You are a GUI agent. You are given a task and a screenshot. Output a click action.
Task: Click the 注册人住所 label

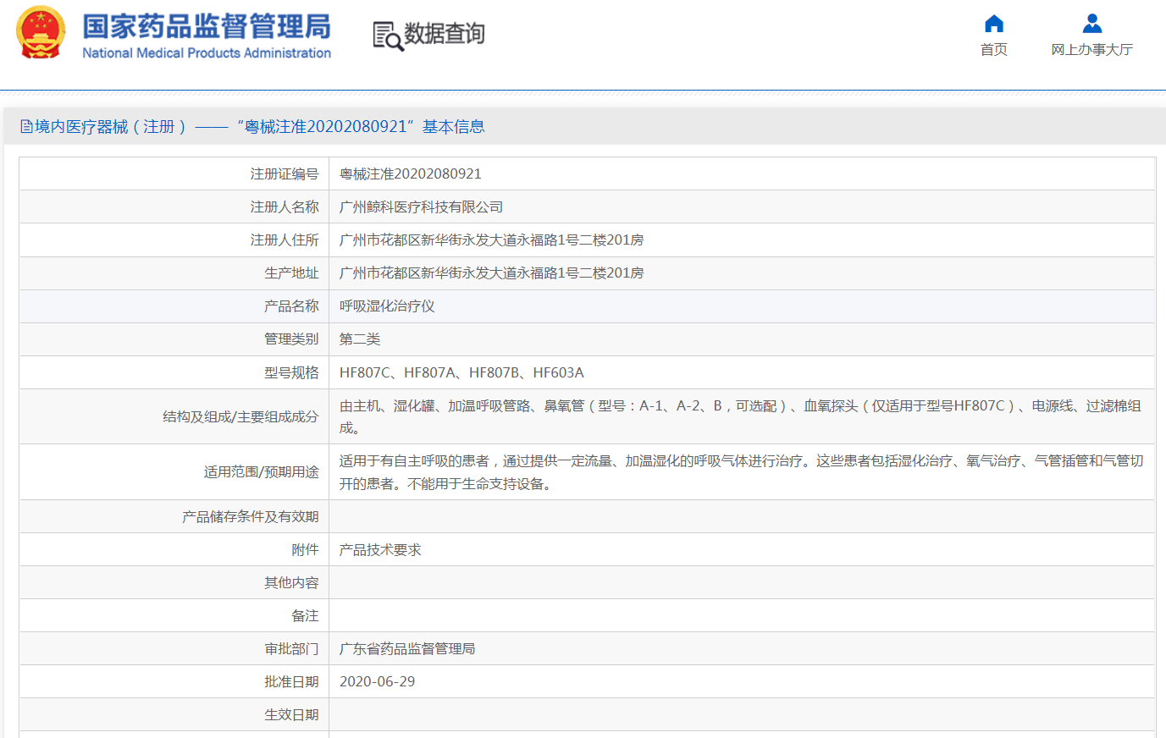[285, 240]
